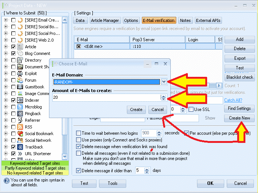The image size is (258, 193).
Task: Click the orange RSS feed icon
Action: coord(20,127)
